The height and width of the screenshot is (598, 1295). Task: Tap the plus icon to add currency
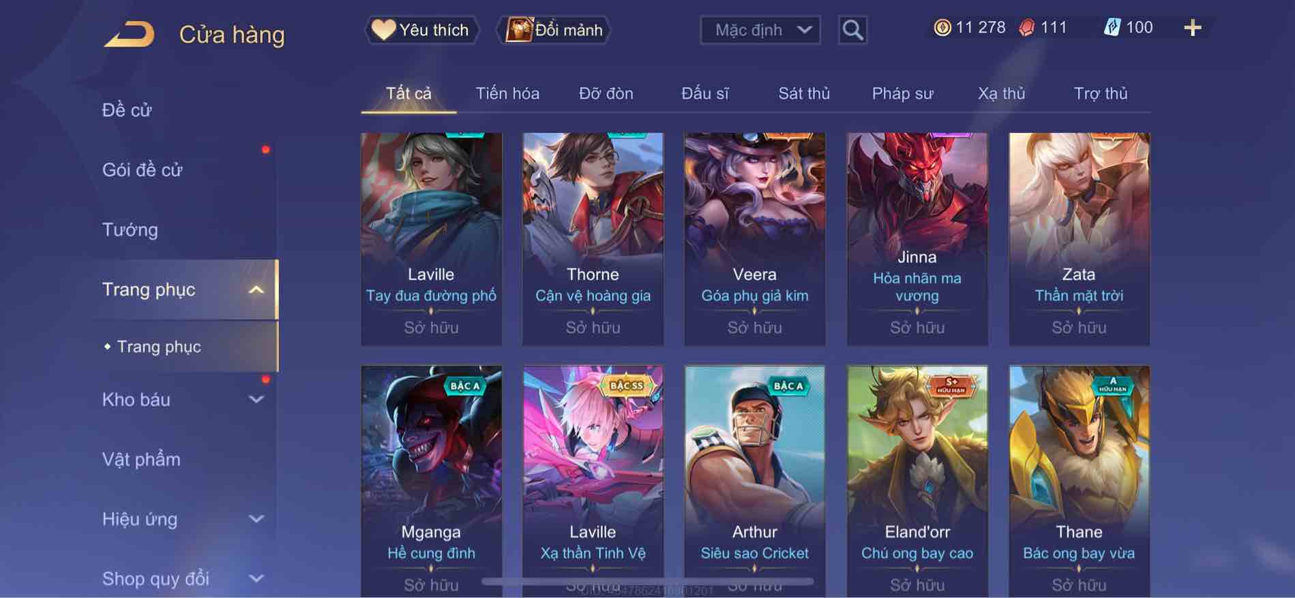click(1192, 28)
